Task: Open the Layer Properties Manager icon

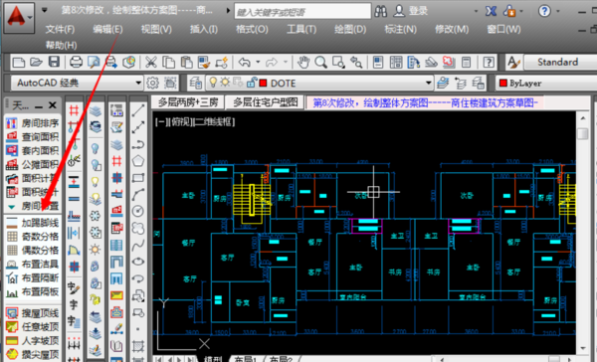Action: pyautogui.click(x=196, y=83)
